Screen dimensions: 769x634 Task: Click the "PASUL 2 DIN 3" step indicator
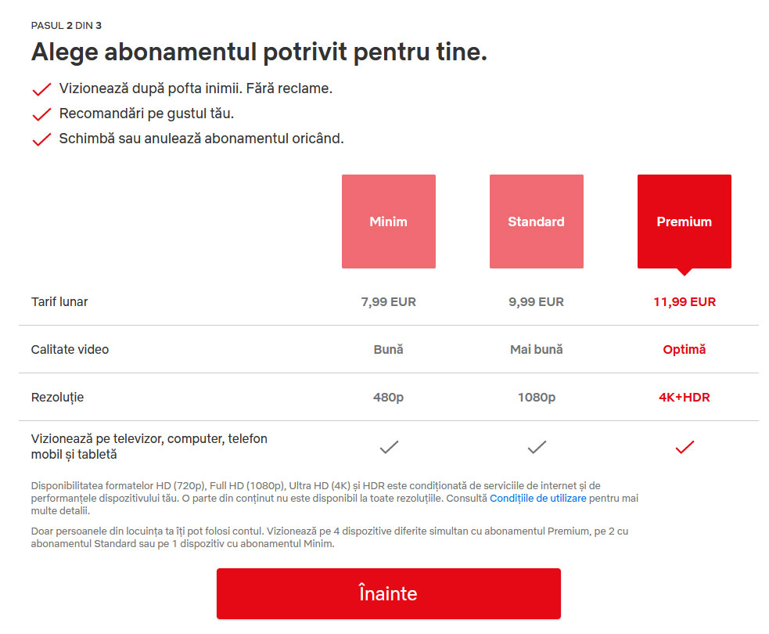point(66,25)
